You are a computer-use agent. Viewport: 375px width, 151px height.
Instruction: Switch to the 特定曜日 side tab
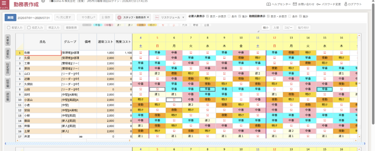[x=8, y=68]
